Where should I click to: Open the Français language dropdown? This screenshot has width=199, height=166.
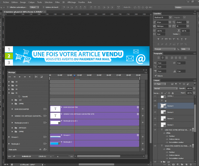pos(165,49)
